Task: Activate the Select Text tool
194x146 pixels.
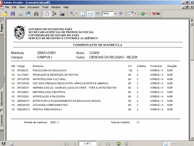Action: [54, 14]
